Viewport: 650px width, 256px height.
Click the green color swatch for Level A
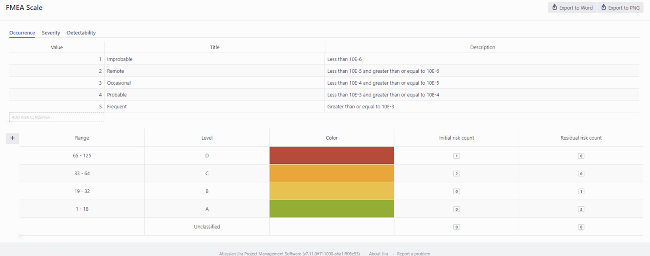(x=331, y=209)
